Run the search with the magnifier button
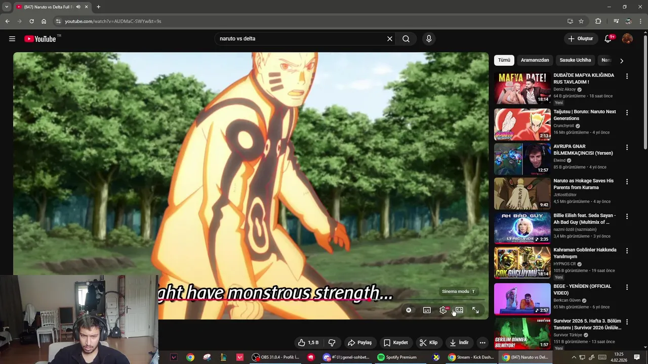Viewport: 648px width, 364px height. tap(406, 39)
